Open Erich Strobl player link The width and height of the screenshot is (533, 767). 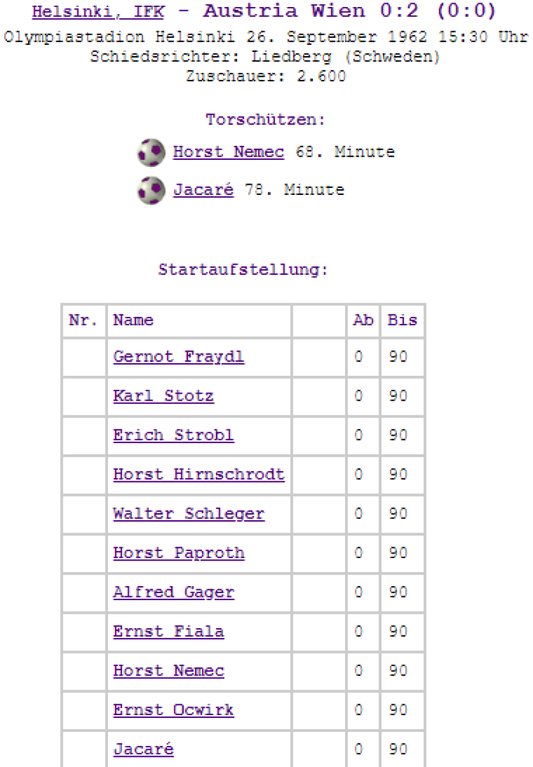173,435
